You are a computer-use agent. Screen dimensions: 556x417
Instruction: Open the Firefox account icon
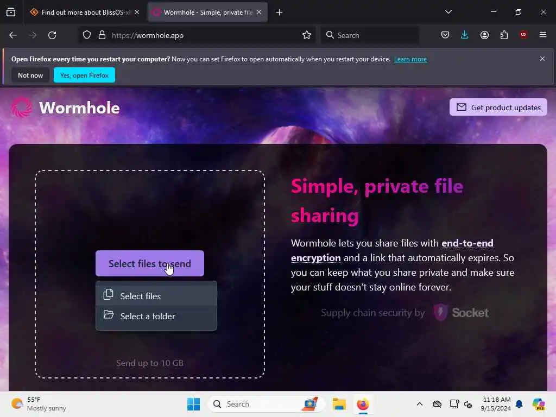(x=484, y=35)
